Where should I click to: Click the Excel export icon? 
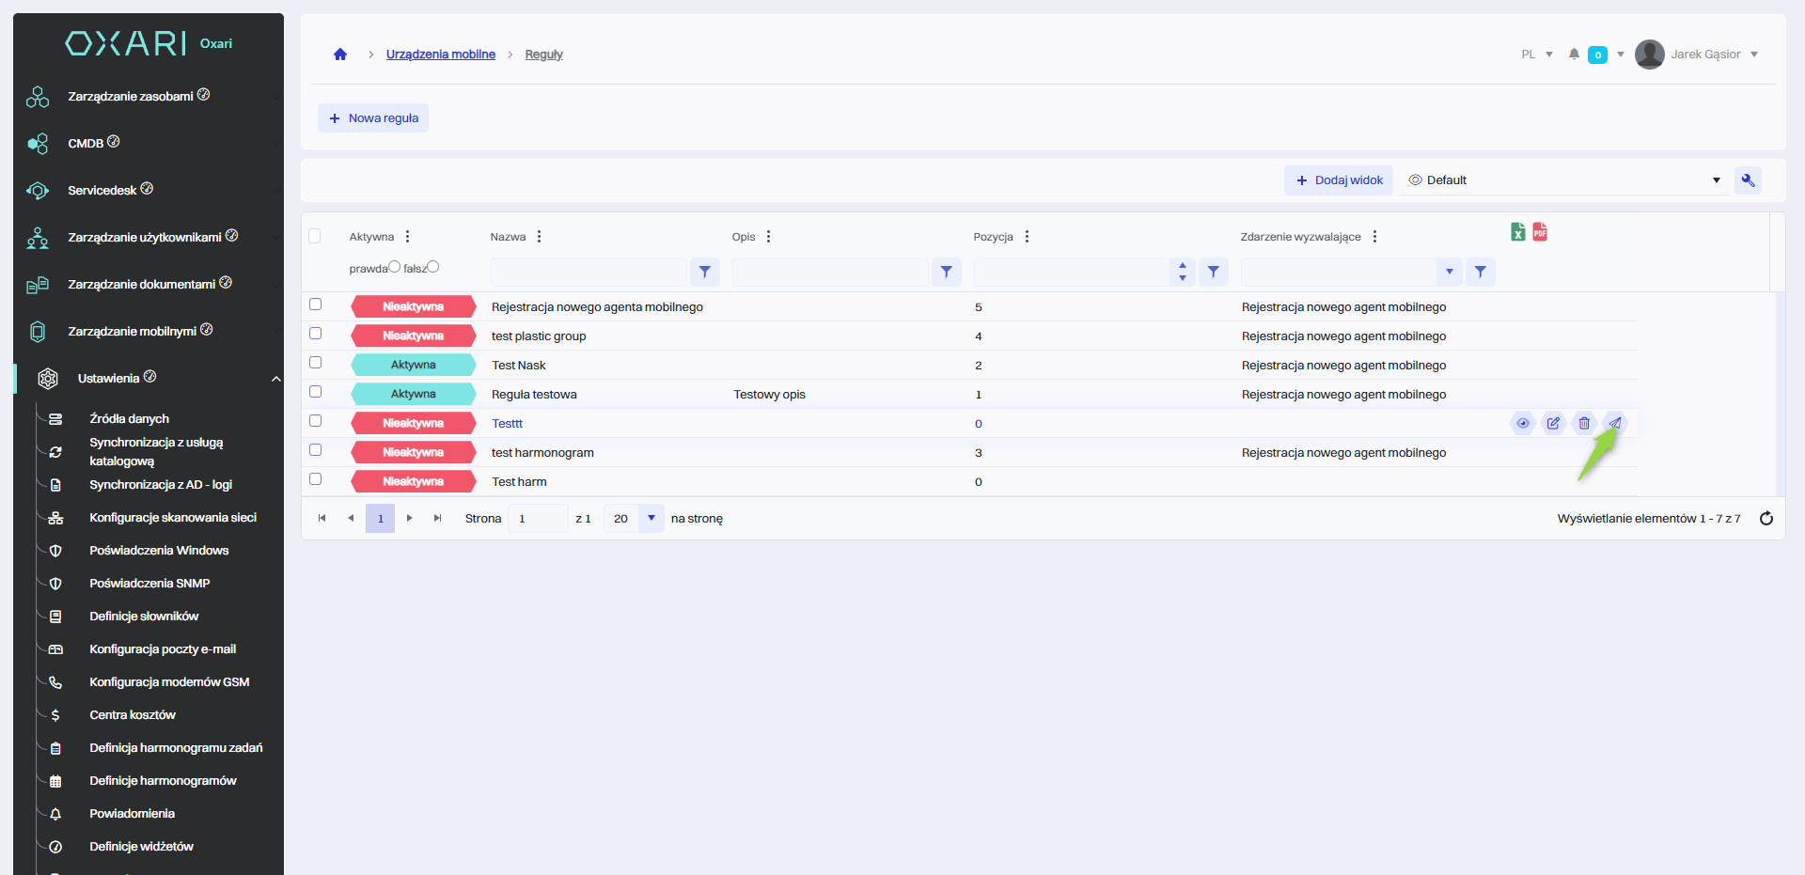(x=1517, y=232)
